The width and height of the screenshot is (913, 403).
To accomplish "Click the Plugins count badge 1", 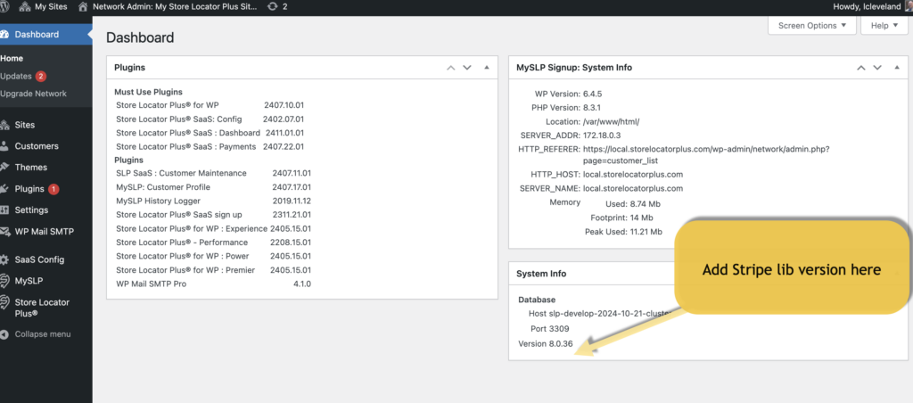I will (x=53, y=189).
